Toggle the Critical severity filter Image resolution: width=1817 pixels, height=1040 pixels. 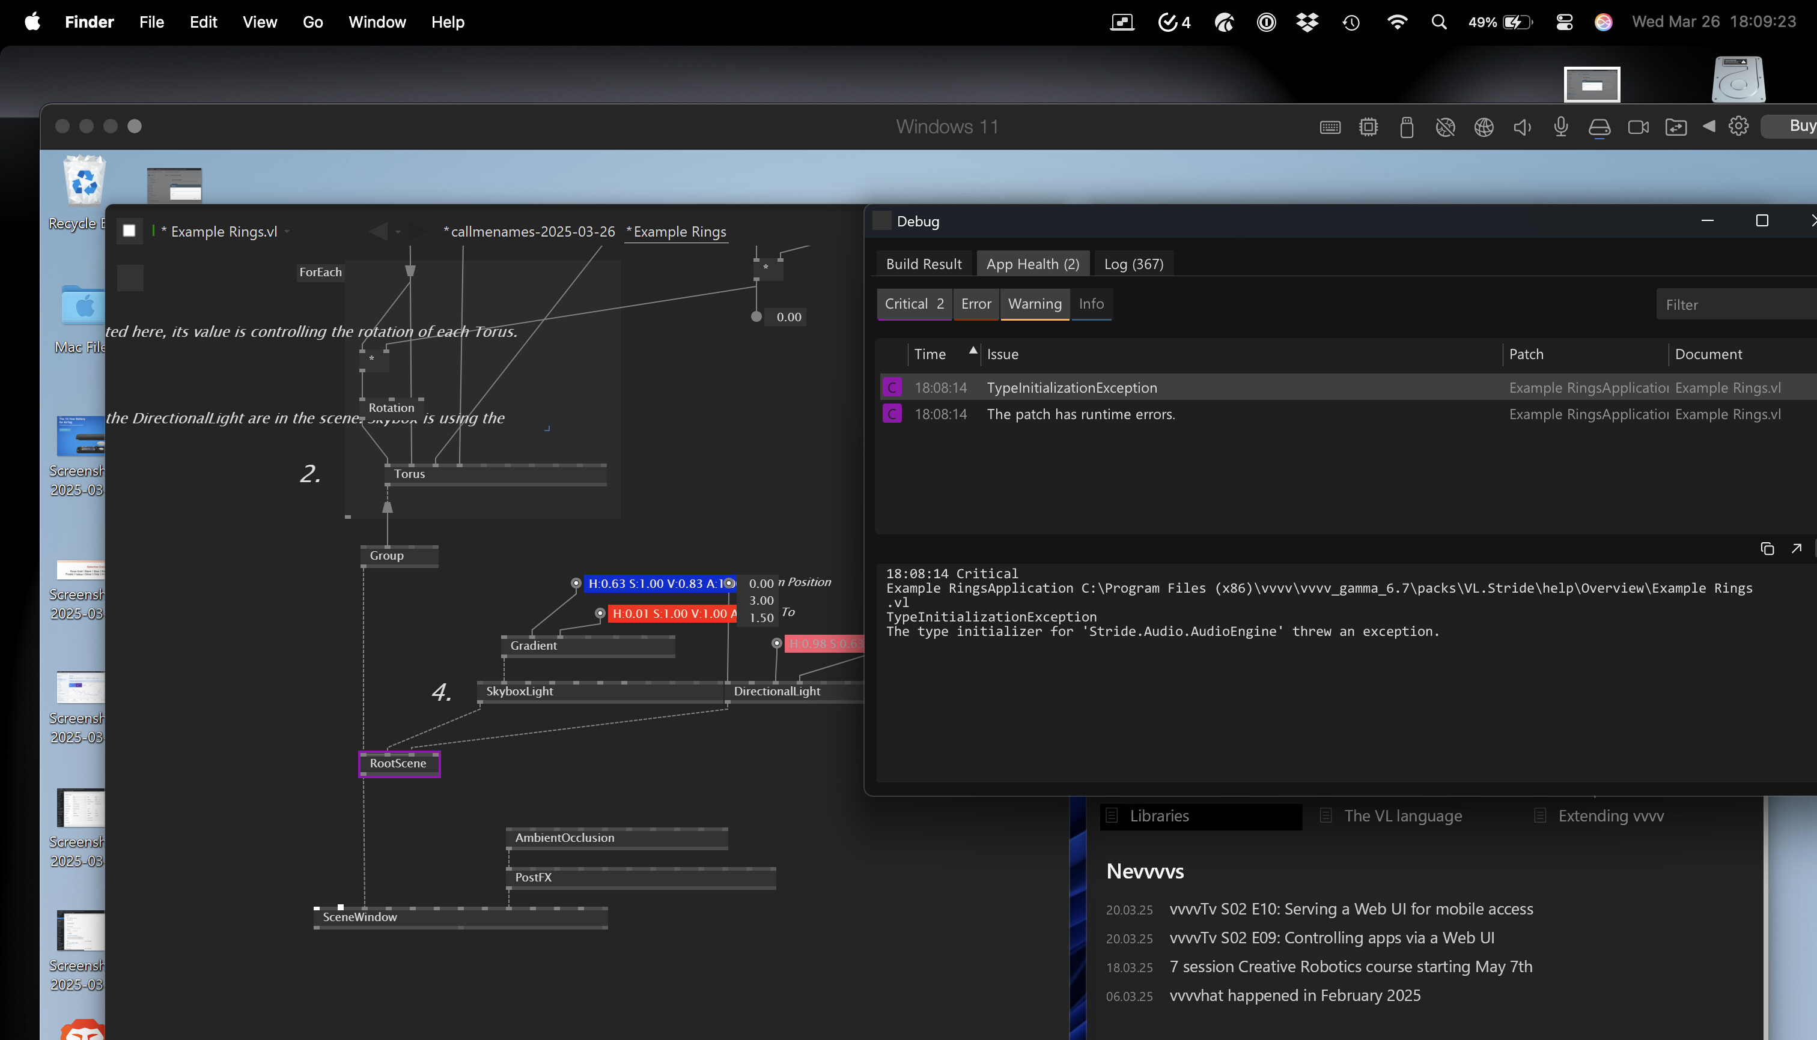915,304
